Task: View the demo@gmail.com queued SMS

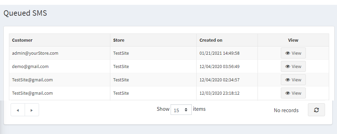Action: pos(293,66)
